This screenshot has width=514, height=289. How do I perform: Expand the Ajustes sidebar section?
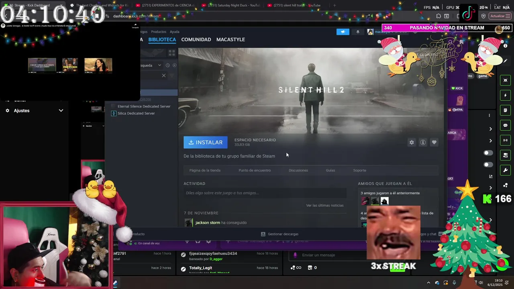61,110
